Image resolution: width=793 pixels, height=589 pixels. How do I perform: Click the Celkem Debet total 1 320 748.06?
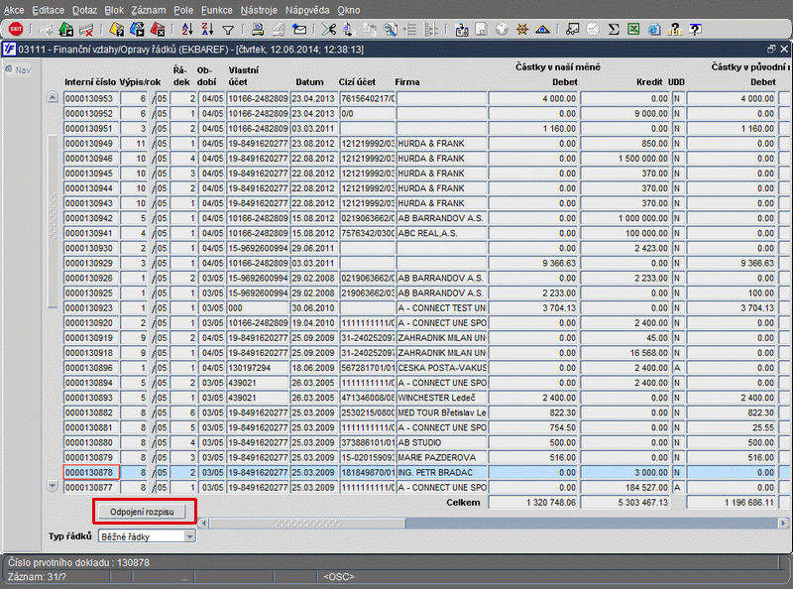coord(532,502)
